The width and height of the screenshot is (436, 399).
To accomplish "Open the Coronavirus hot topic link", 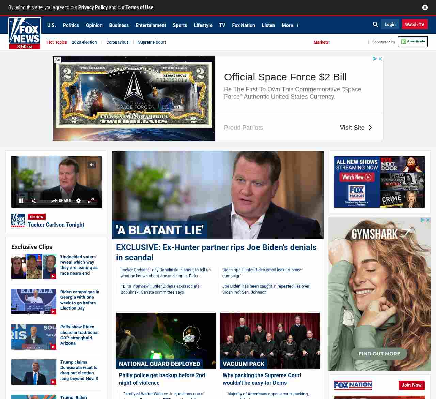I will point(117,42).
